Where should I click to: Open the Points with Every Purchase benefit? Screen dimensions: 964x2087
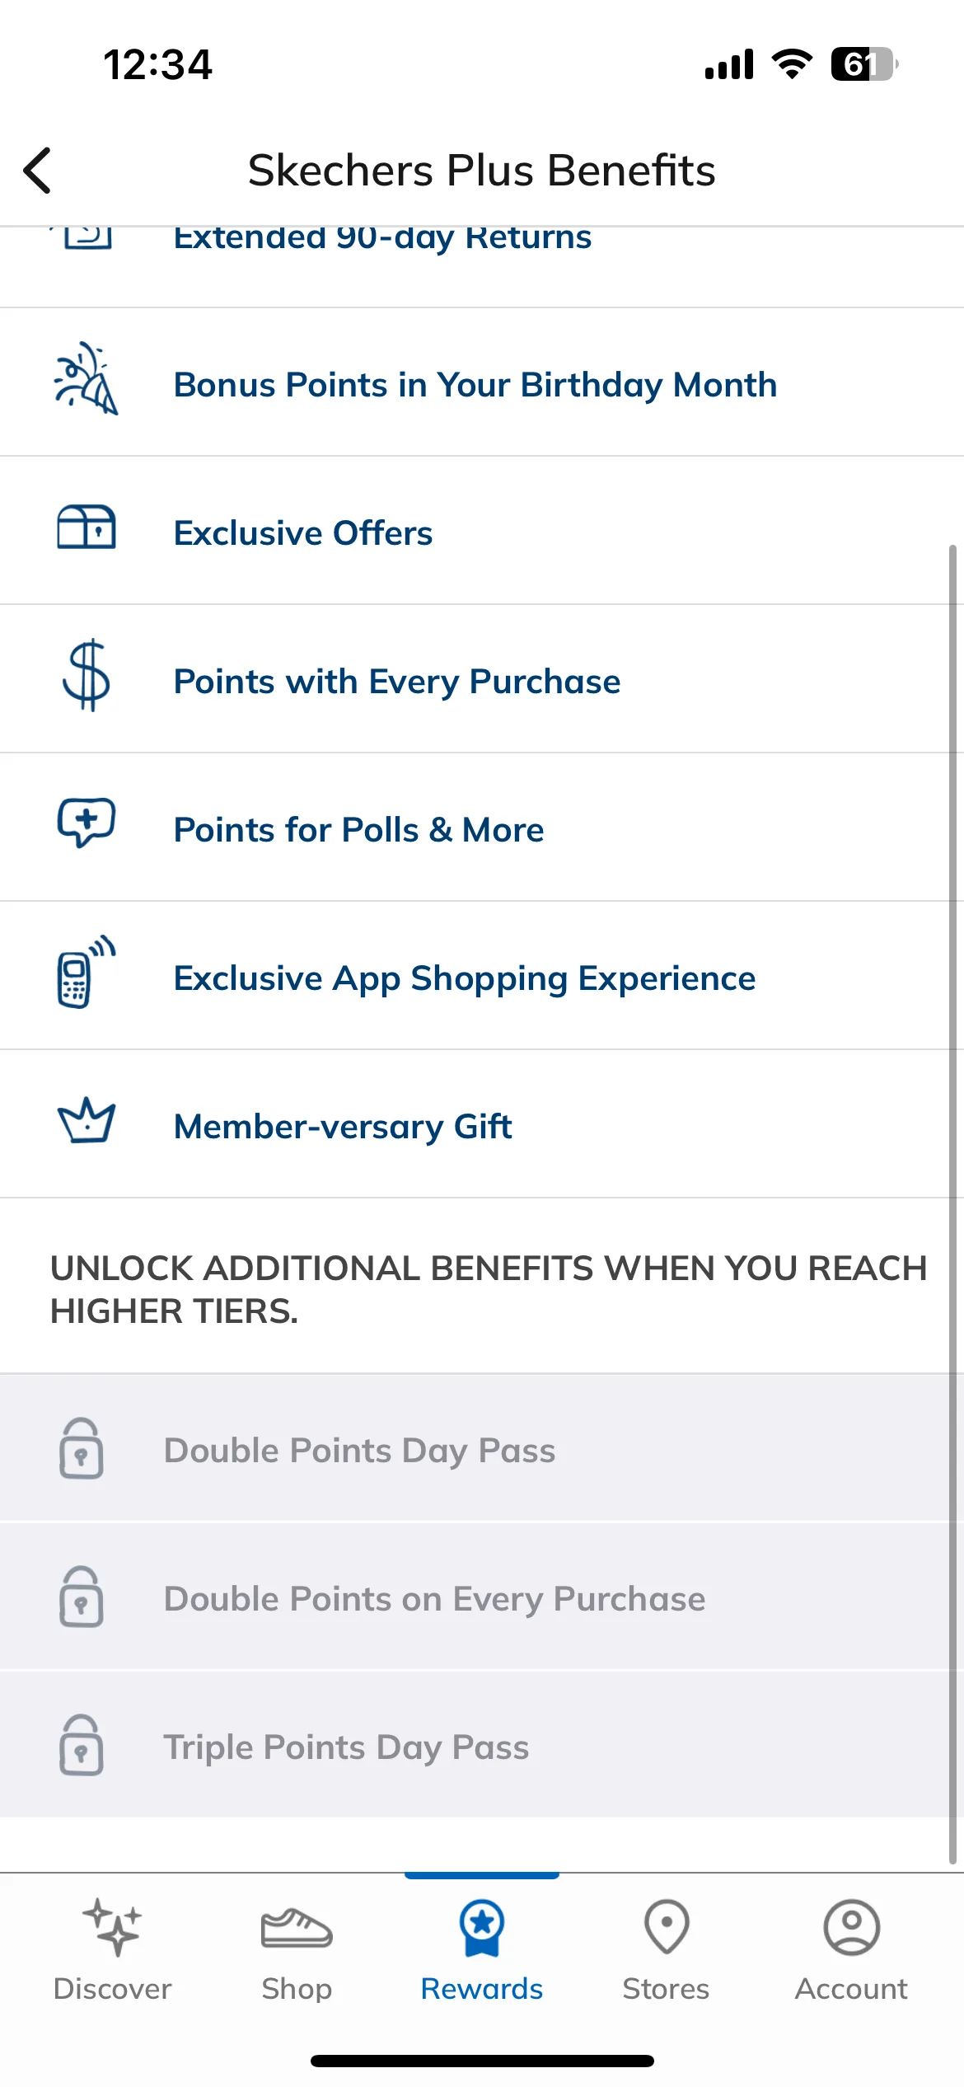(x=482, y=679)
